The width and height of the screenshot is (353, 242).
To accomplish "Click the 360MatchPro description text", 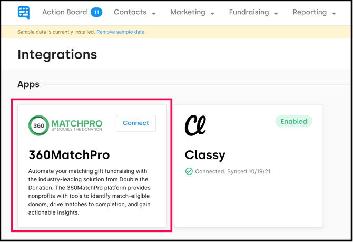I will [x=89, y=192].
